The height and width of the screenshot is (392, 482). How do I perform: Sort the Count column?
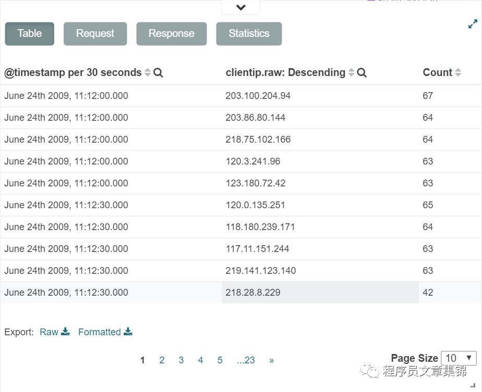[458, 73]
